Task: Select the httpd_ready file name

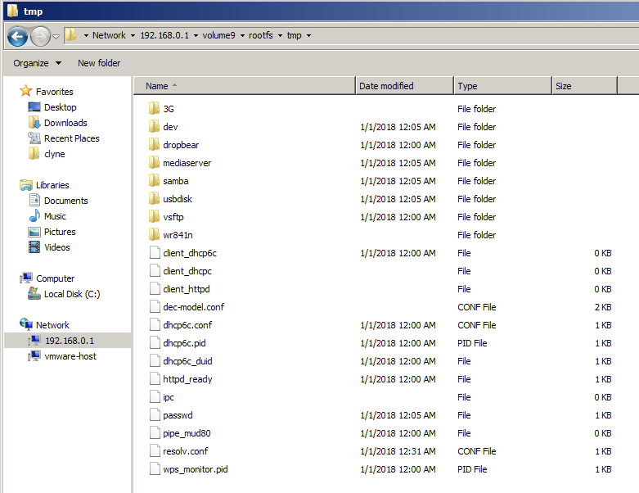Action: point(187,379)
